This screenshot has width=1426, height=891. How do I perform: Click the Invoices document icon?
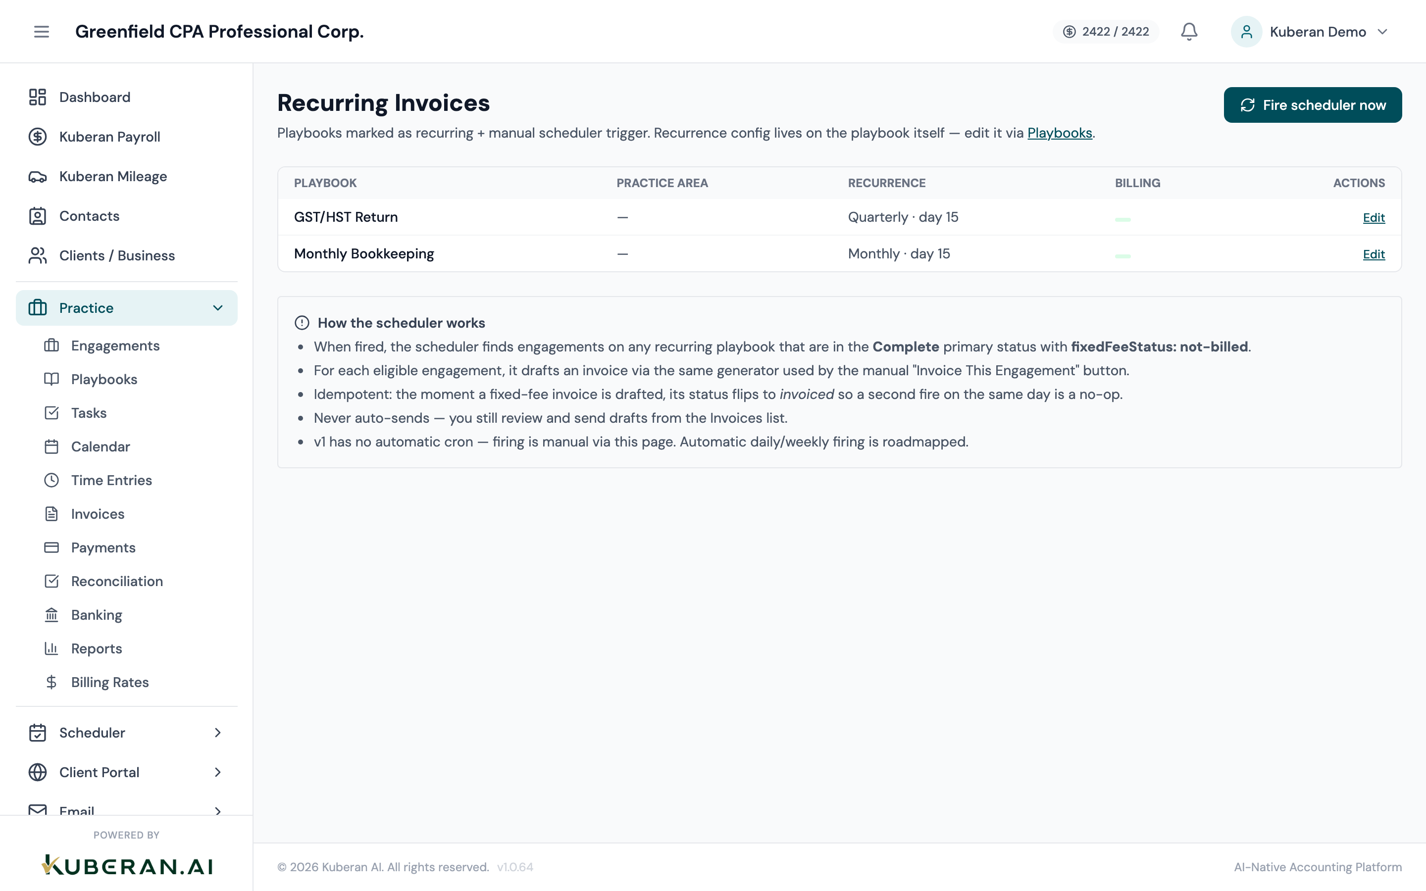click(x=51, y=514)
